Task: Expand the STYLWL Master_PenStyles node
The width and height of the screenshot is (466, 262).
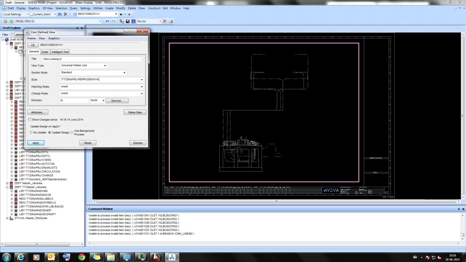Action: click(x=7, y=218)
